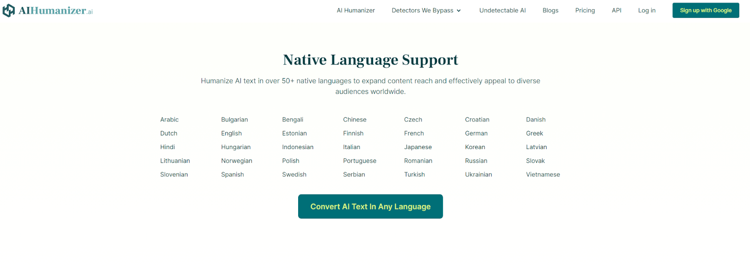Click the Japanese language entry

tap(418, 147)
